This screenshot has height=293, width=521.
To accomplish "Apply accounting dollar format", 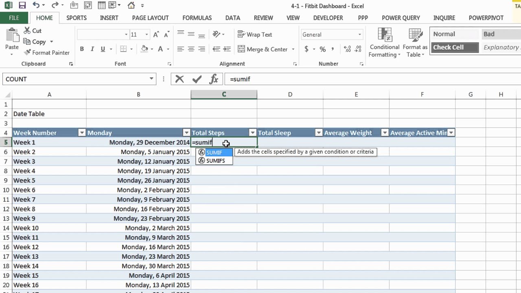I will click(306, 49).
